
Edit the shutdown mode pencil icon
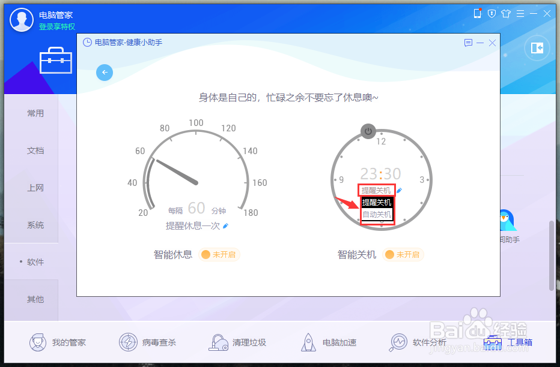tap(400, 190)
